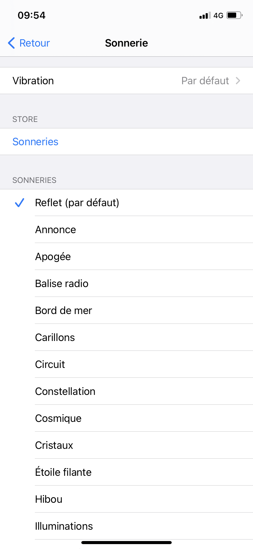Tap the home indicator bar
Screen dimensions: 253x549
pos(127,542)
